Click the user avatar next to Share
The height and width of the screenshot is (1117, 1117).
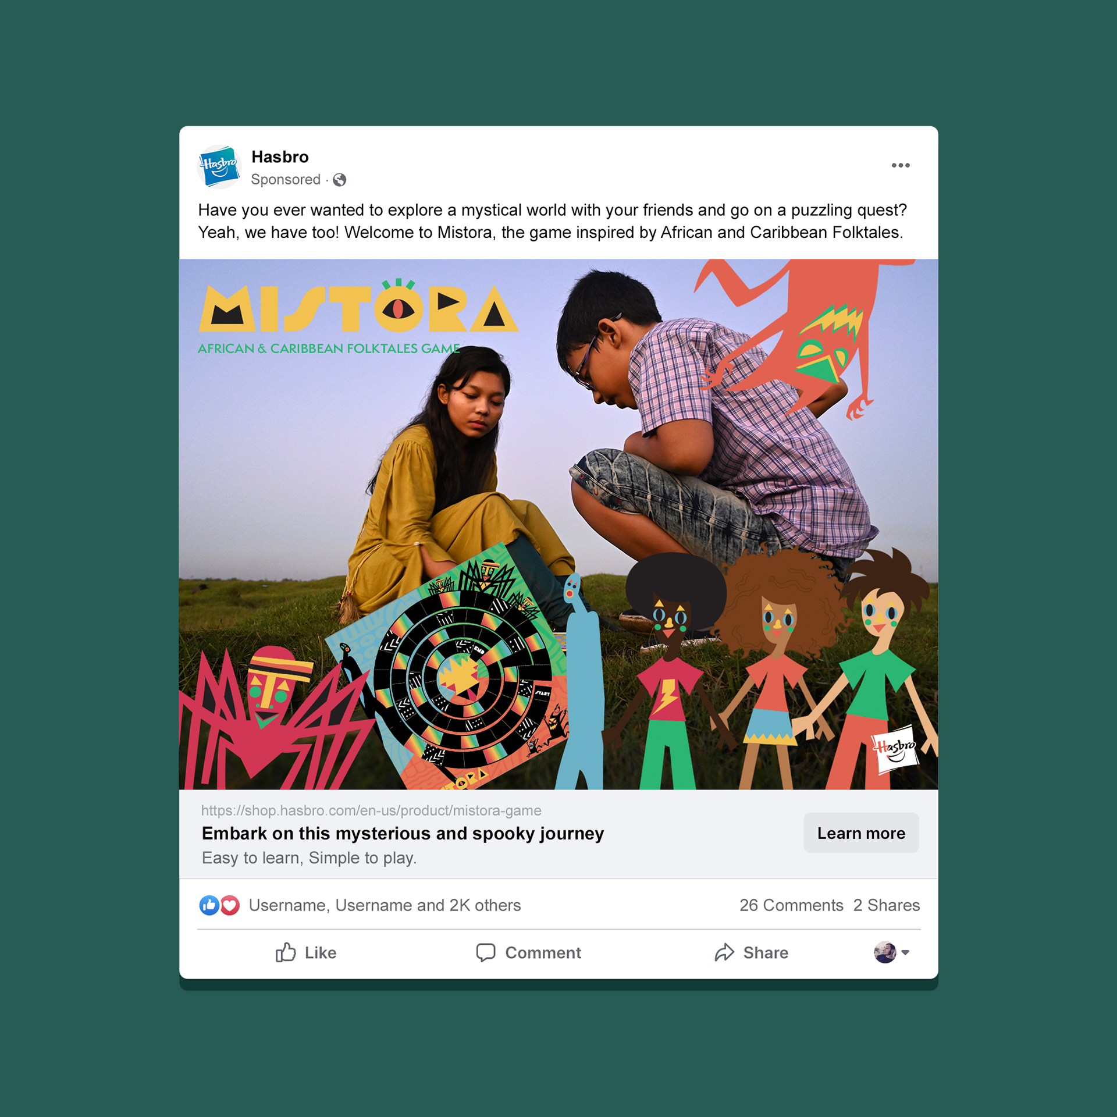pos(885,952)
